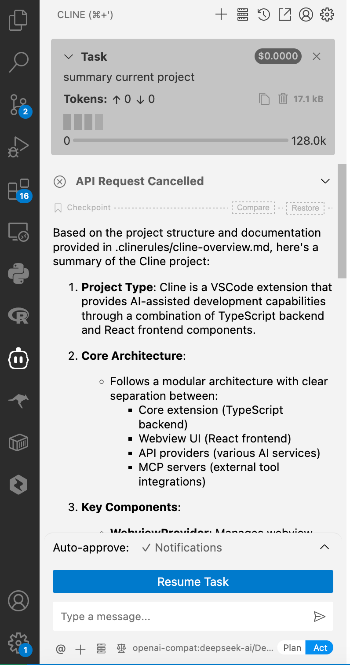Open the Explorer view in activity bar
This screenshot has height=665, width=350.
(18, 20)
